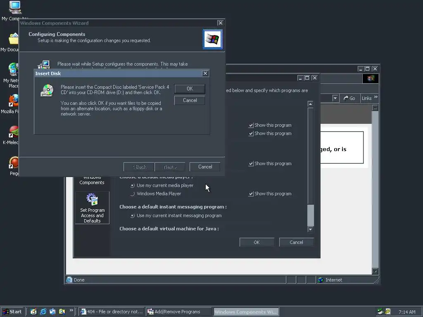Click scroll up arrow in Add/Remove Programs list

coord(311,104)
